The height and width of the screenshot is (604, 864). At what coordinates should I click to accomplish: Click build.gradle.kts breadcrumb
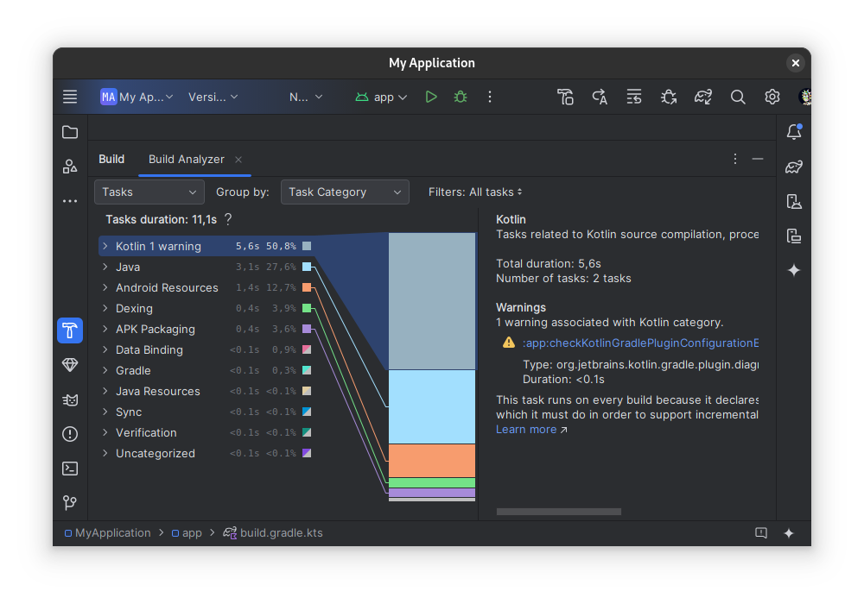(273, 533)
